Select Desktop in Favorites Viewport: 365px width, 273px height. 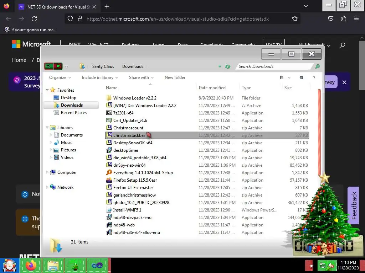coord(68,98)
